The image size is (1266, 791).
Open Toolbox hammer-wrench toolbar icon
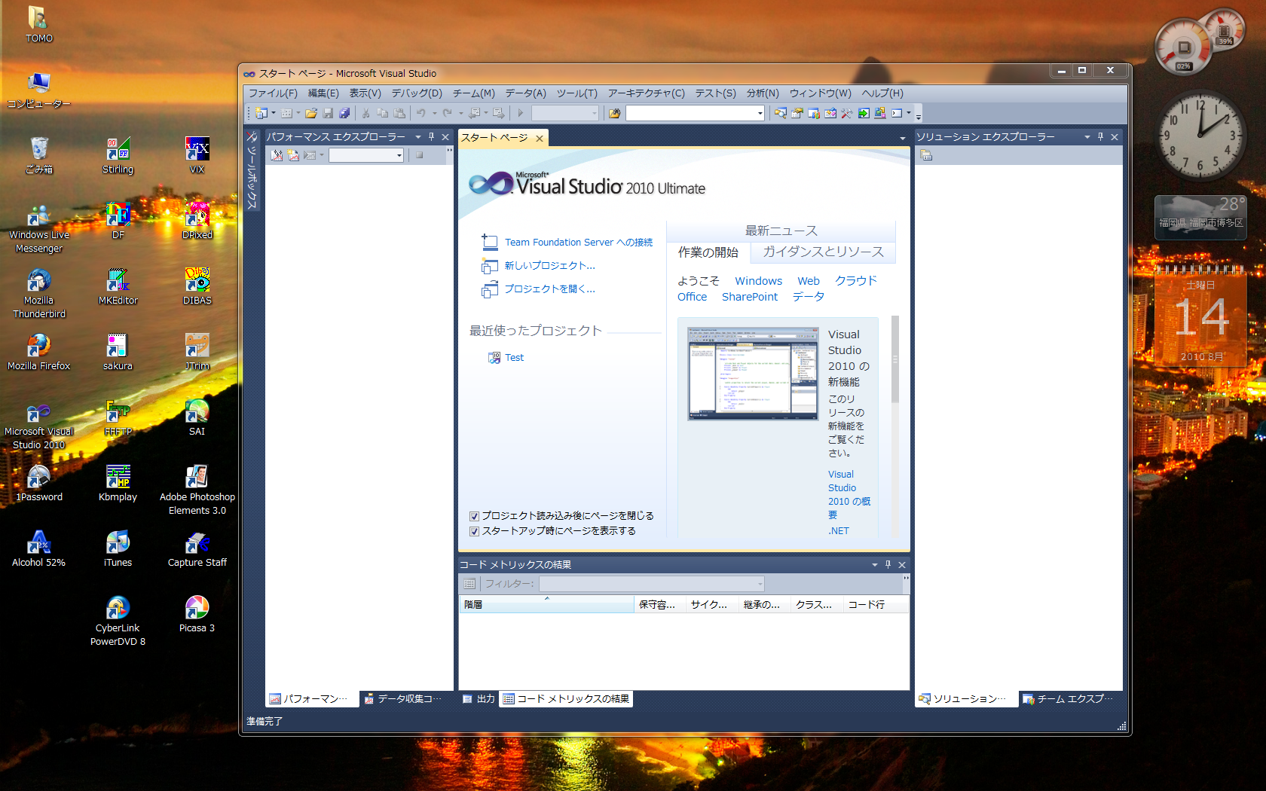pos(847,113)
